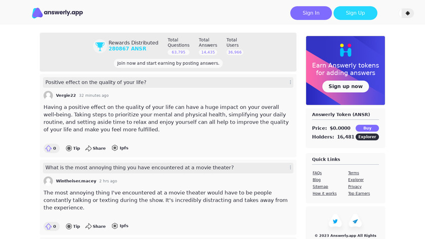Click the Sign Up button
425x239 pixels.
(x=355, y=13)
